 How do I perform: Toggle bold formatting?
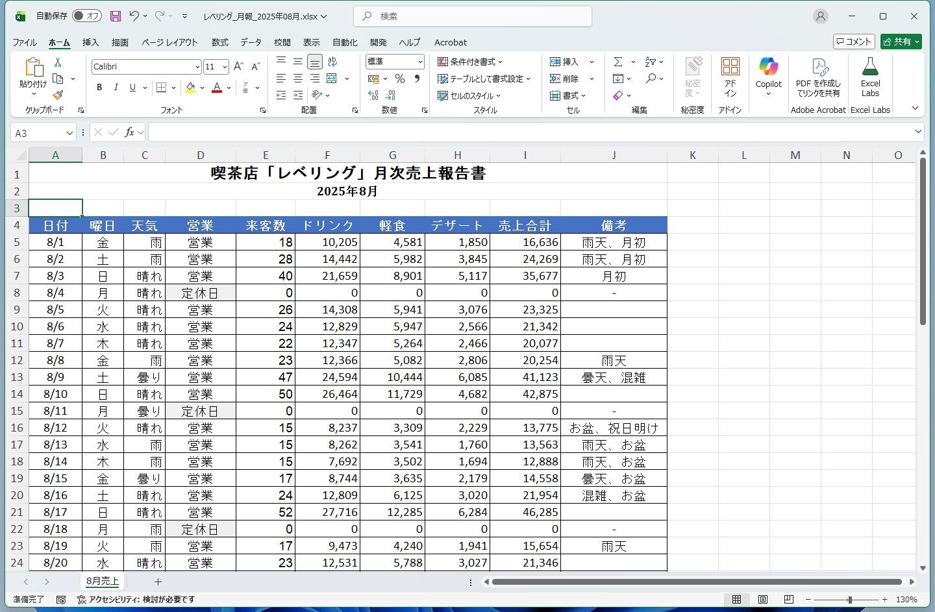click(x=99, y=88)
